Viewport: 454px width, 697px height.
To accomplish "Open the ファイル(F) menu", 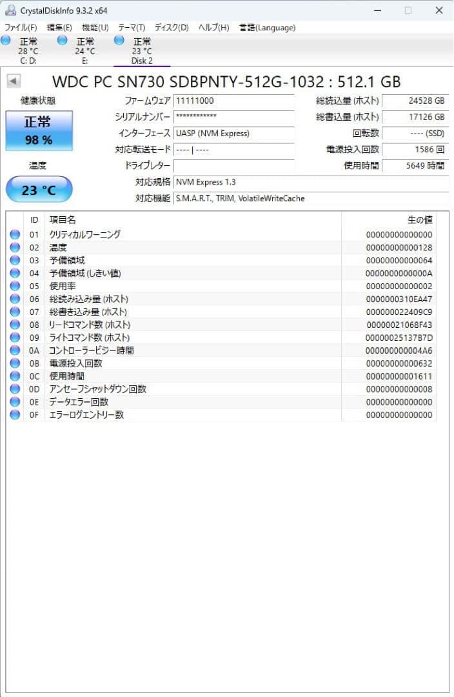I will pyautogui.click(x=21, y=28).
